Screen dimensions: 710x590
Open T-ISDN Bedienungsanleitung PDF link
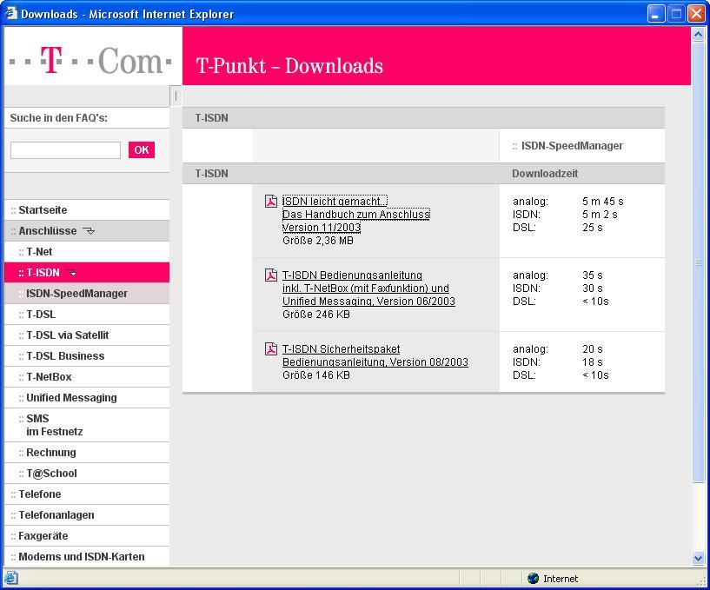(368, 288)
